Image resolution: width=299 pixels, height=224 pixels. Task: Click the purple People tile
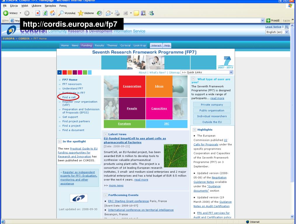pos(132,108)
